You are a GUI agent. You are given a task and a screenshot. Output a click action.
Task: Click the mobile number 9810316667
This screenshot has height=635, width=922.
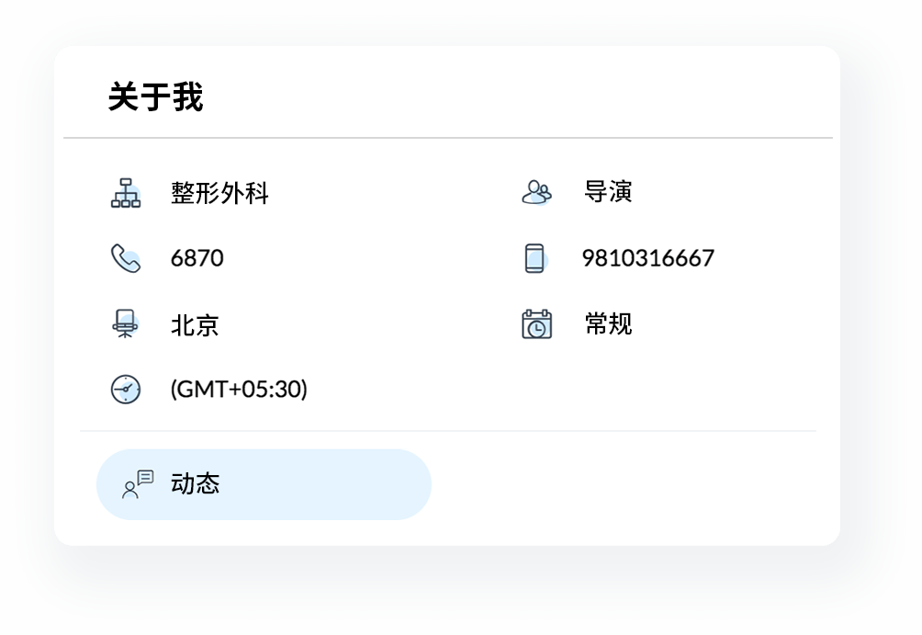point(647,258)
